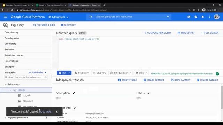Click Save view button
Viewport: 223px width, 125px height.
(x=99, y=73)
